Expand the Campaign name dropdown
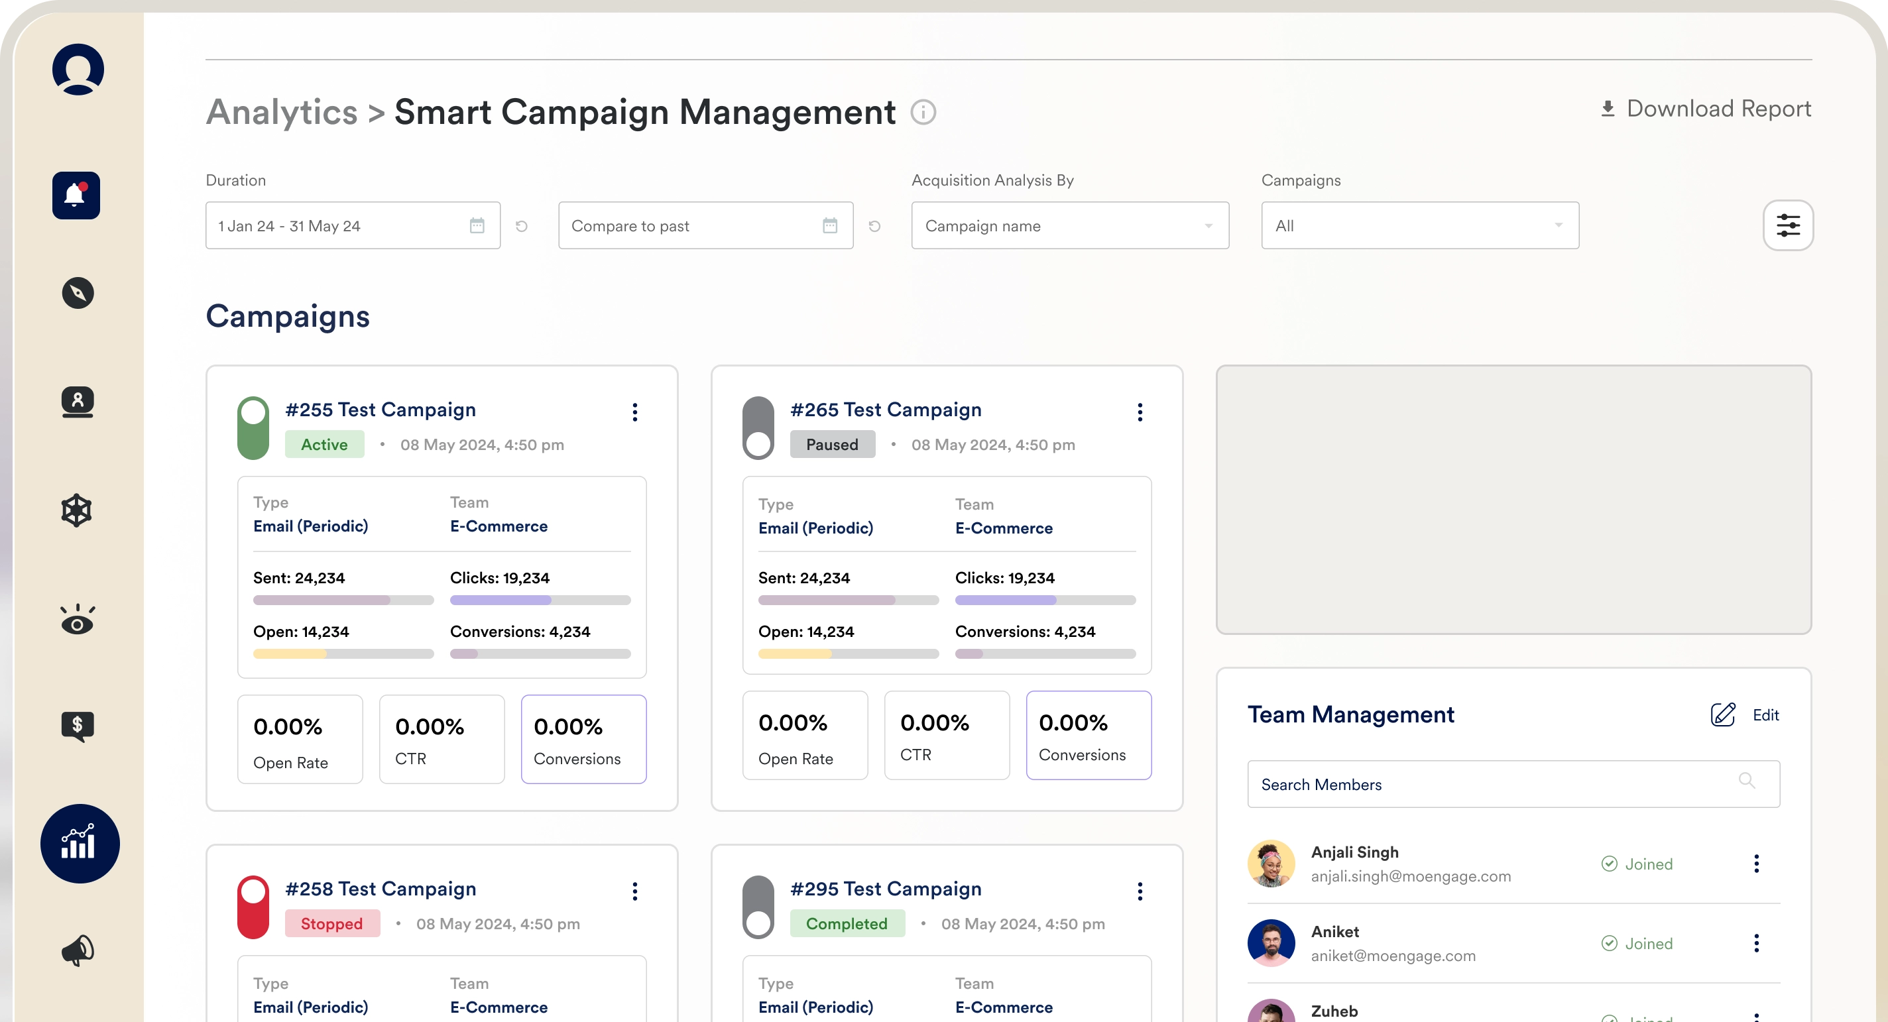This screenshot has width=1888, height=1022. point(1069,225)
